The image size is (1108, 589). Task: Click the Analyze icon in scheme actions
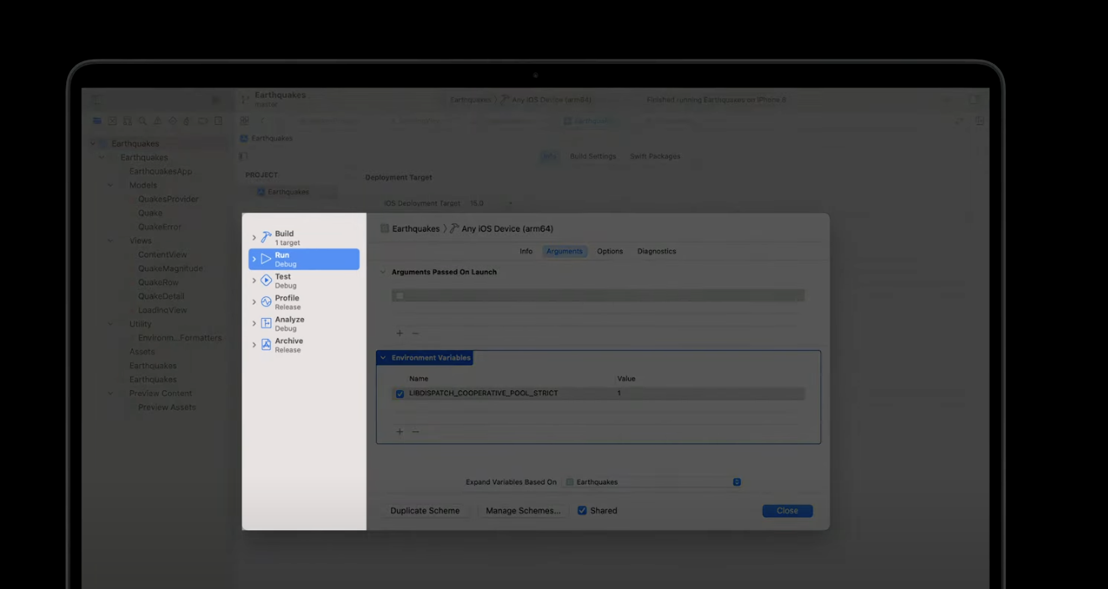266,324
